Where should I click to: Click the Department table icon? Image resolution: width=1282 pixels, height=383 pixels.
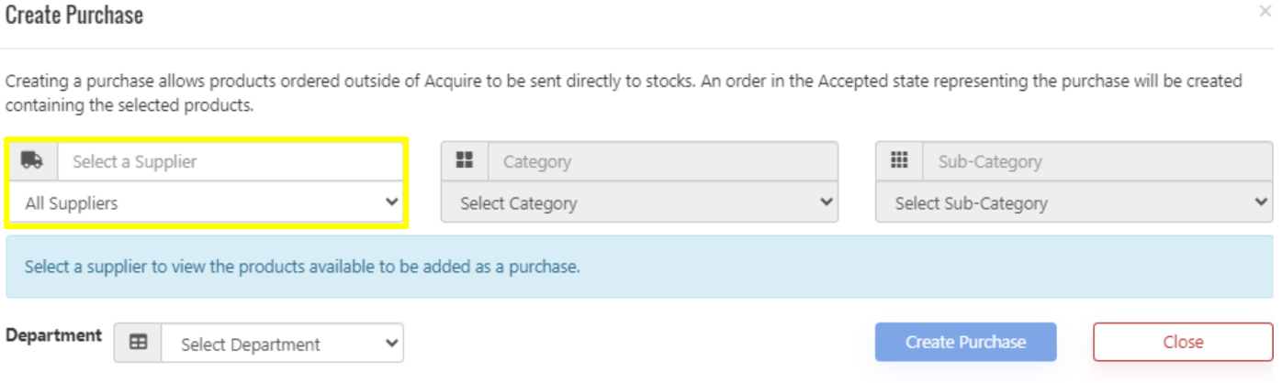(x=138, y=343)
